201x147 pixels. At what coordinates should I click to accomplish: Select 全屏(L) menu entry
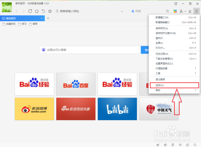click(x=174, y=43)
